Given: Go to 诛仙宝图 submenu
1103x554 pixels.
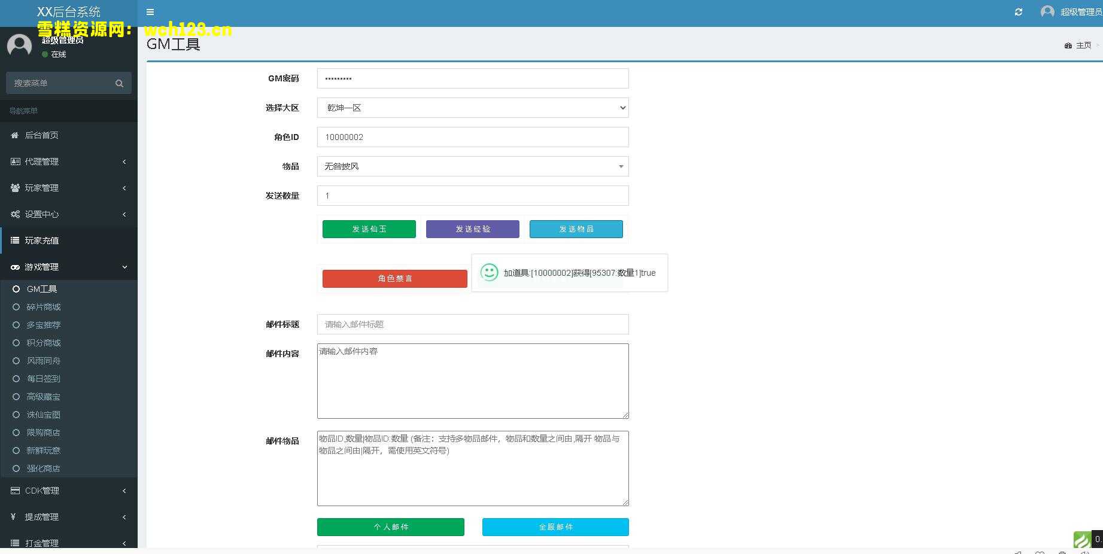Looking at the screenshot, I should point(69,415).
